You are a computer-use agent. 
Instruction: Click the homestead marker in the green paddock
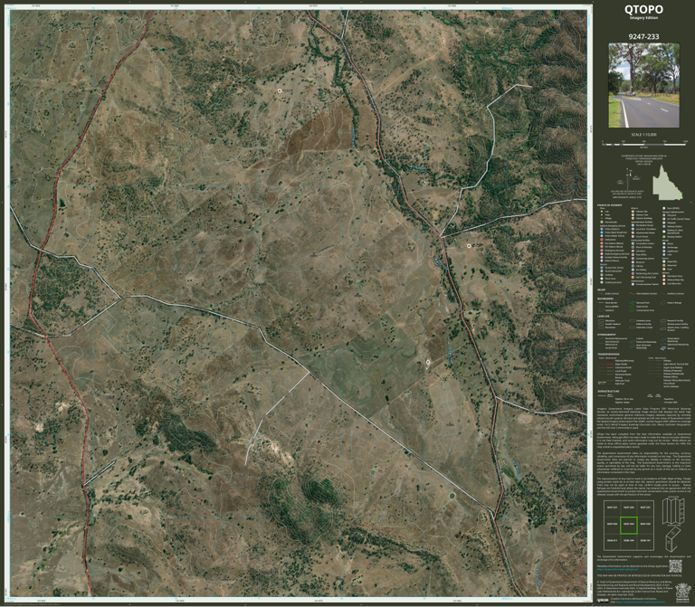click(x=428, y=362)
